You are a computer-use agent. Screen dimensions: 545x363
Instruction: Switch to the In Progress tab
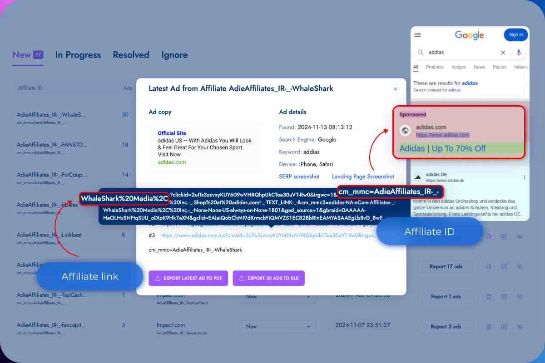(x=78, y=55)
